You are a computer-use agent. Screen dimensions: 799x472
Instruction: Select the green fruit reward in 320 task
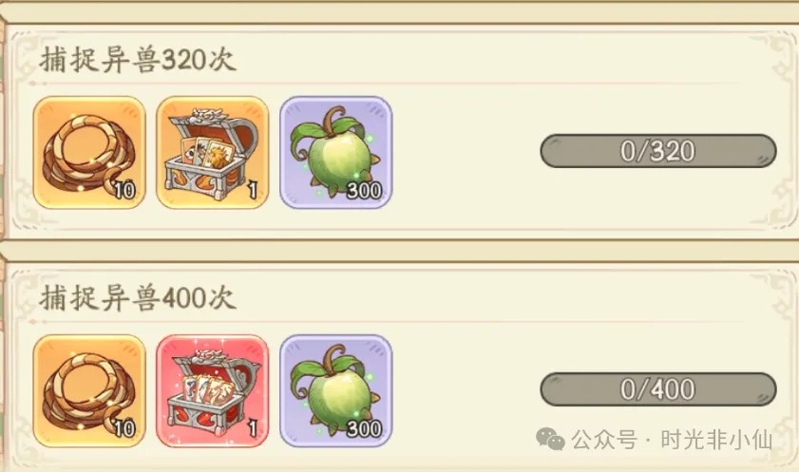click(335, 152)
